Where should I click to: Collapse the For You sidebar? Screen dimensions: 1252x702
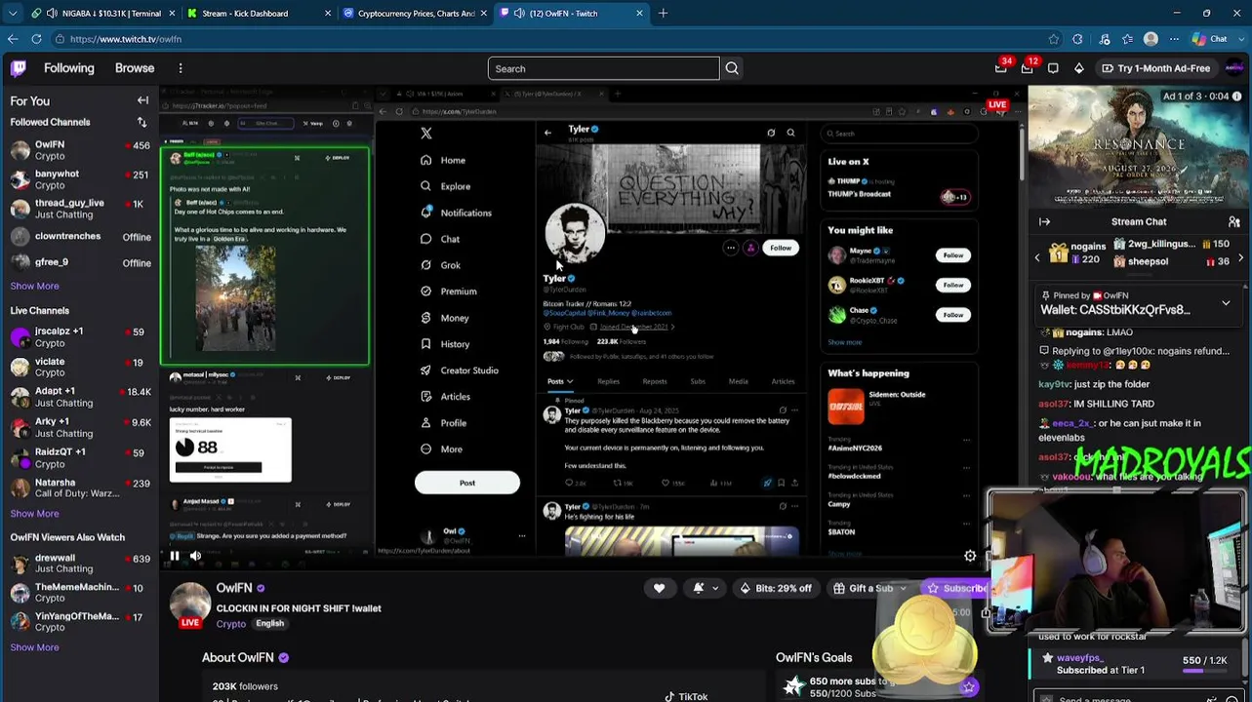[142, 100]
